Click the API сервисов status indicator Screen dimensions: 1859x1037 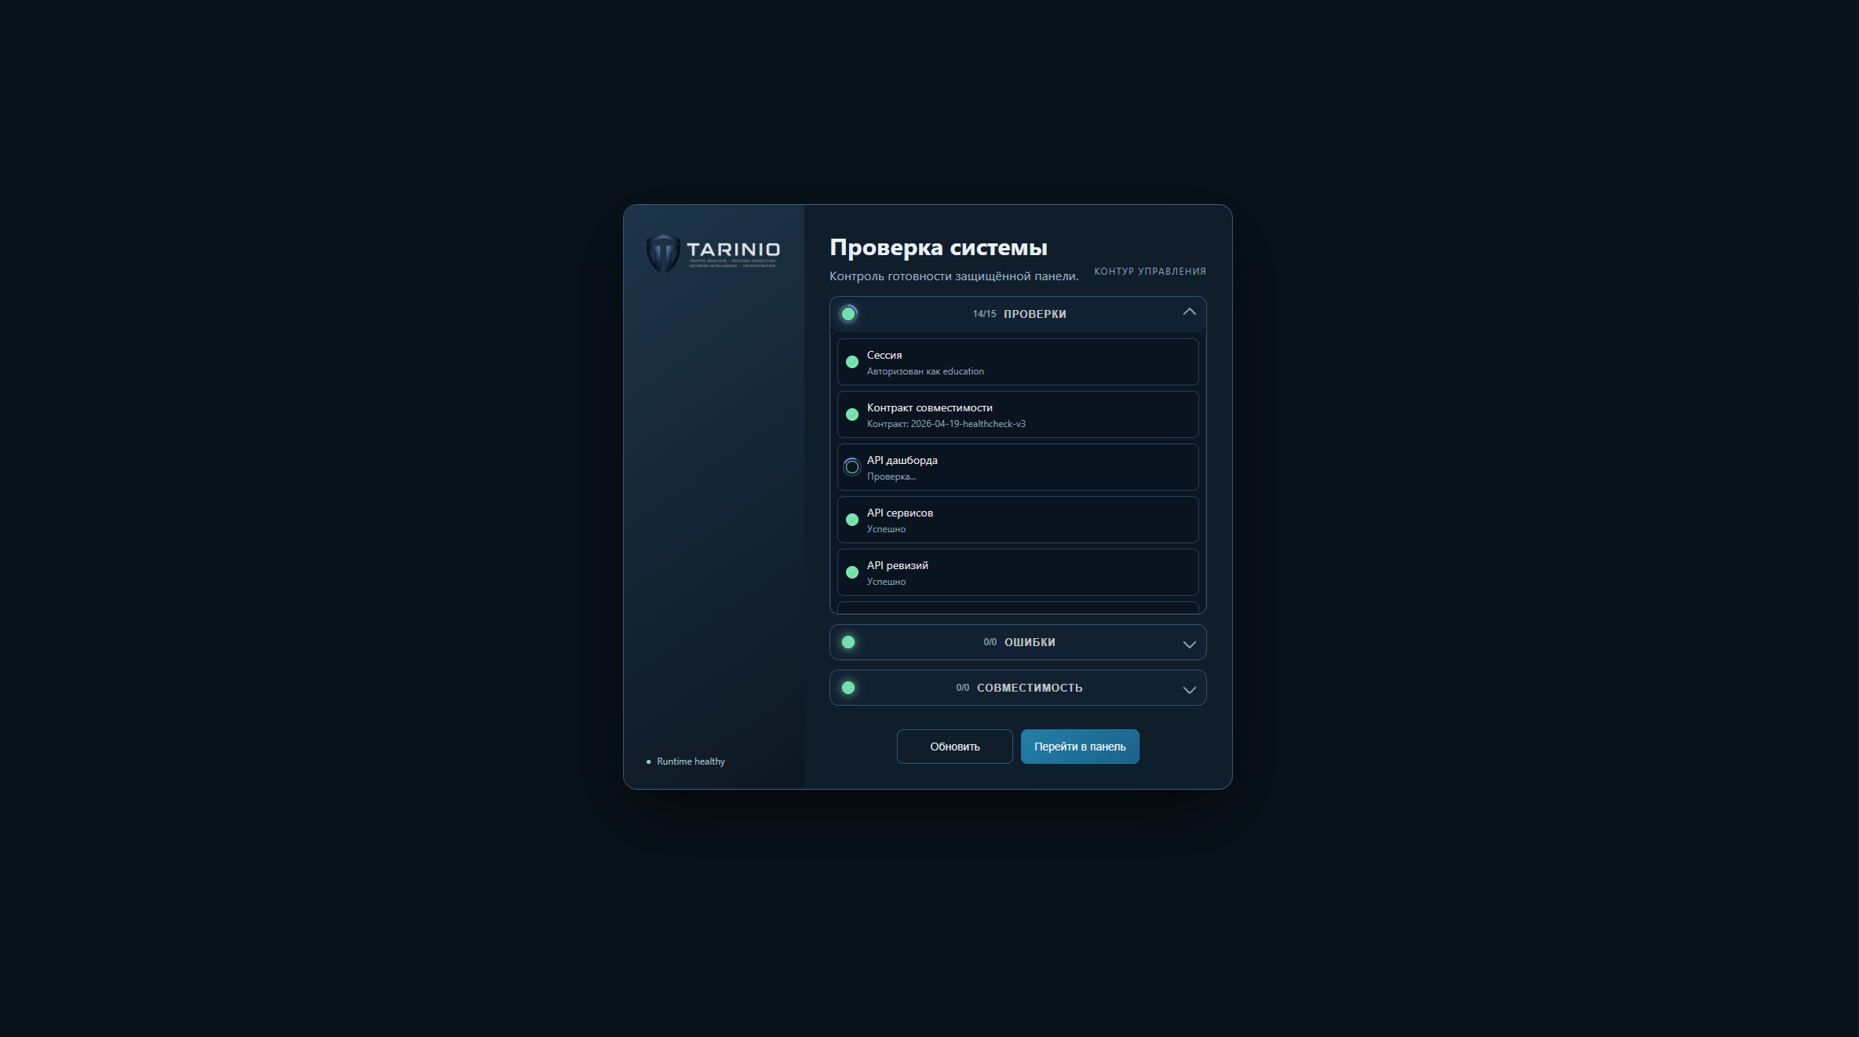[852, 520]
